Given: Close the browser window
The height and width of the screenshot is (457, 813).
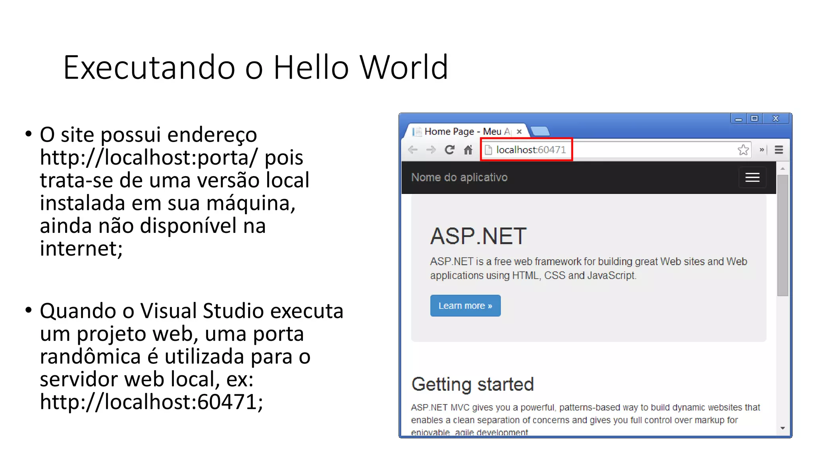Looking at the screenshot, I should tap(775, 119).
